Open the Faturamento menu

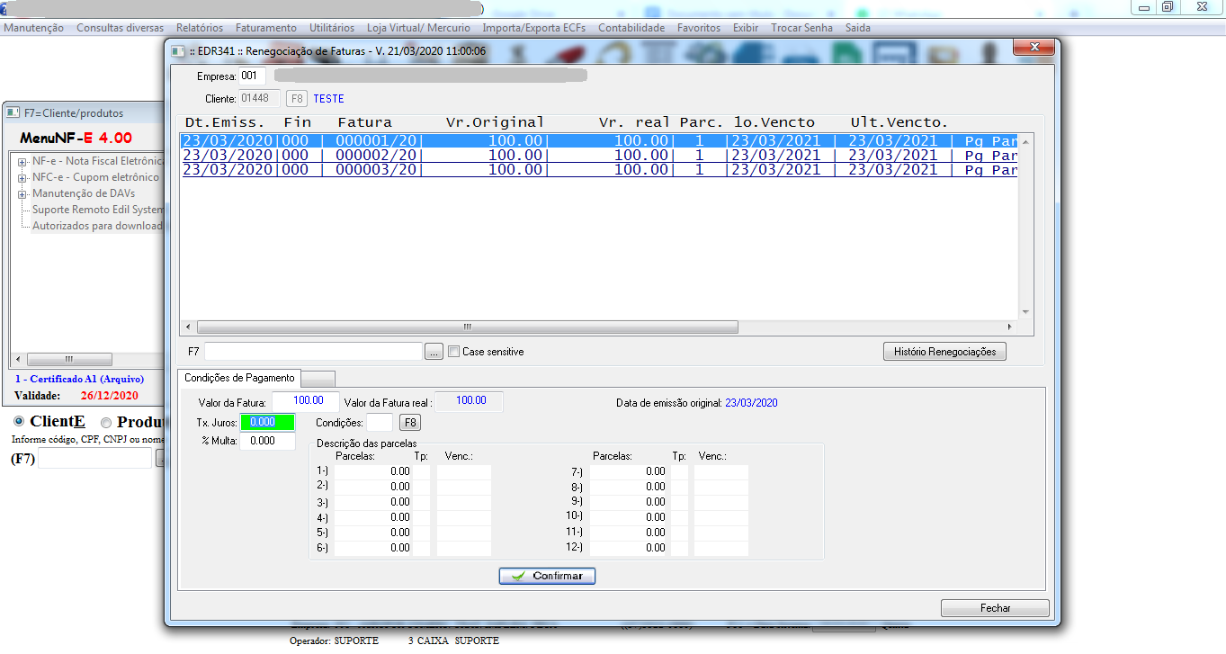266,28
